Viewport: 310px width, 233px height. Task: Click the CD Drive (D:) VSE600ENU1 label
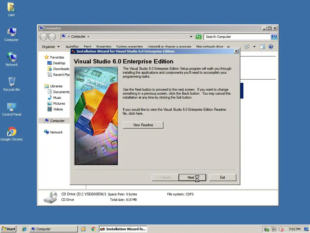click(x=84, y=194)
